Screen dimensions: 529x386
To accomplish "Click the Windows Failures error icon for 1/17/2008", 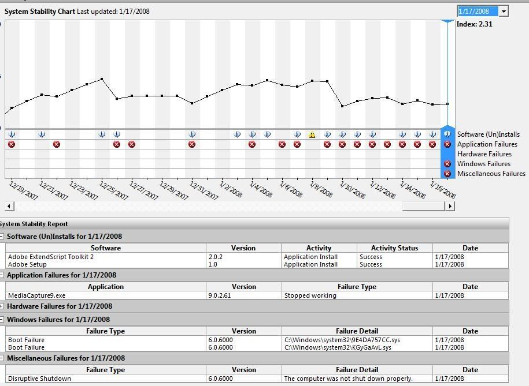I will [x=447, y=164].
